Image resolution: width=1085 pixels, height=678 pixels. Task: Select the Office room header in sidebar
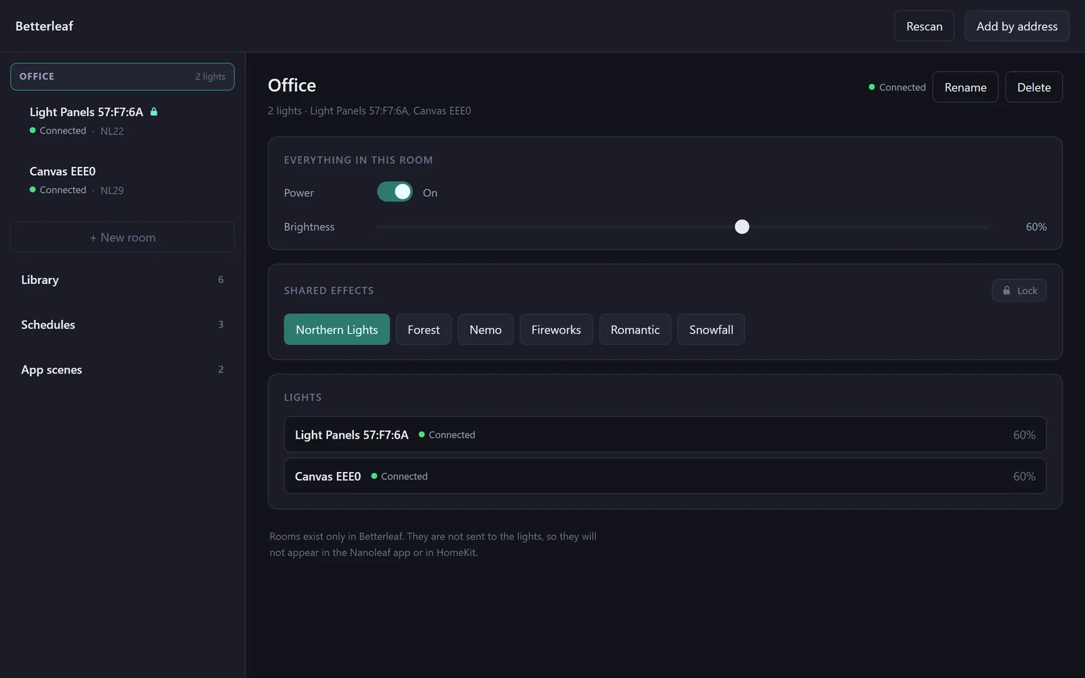tap(122, 77)
